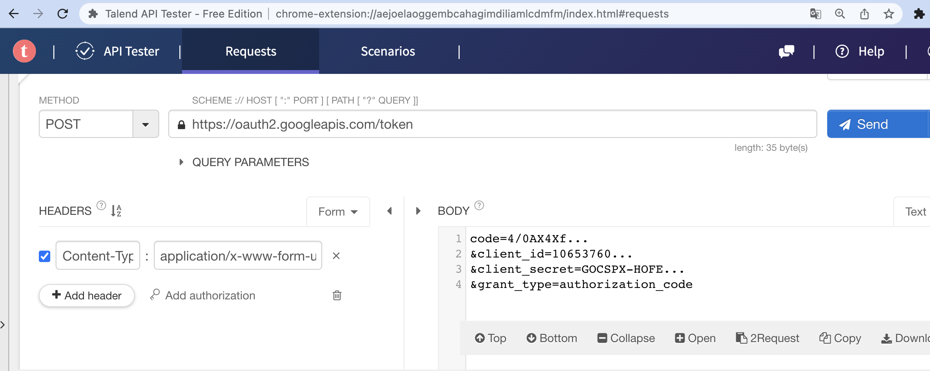
Task: Reload the page
Action: tap(62, 14)
